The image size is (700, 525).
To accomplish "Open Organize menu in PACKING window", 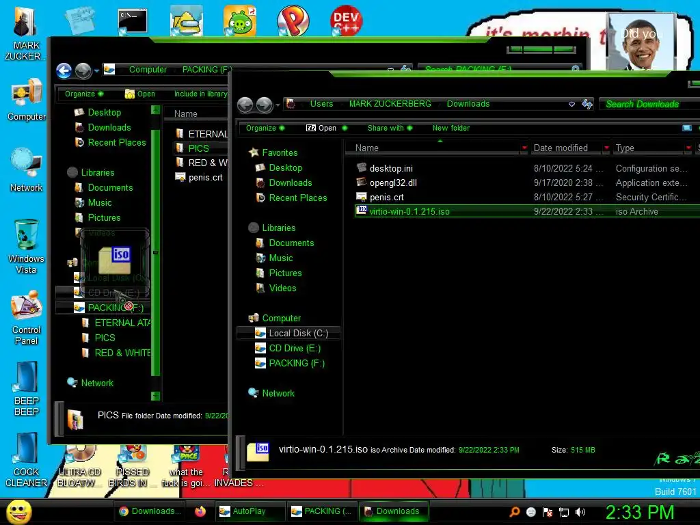I will coord(83,94).
